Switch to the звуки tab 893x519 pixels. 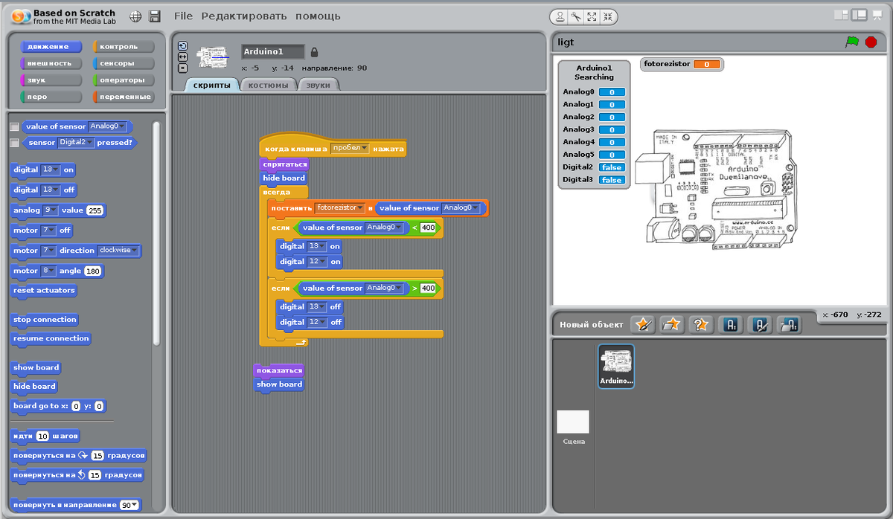(318, 85)
